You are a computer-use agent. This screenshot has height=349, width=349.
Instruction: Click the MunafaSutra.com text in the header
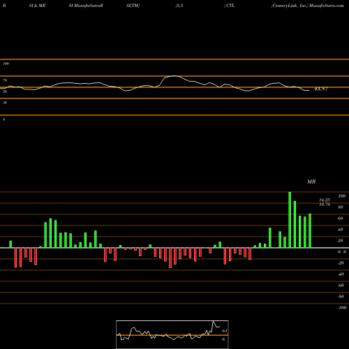tap(327, 6)
